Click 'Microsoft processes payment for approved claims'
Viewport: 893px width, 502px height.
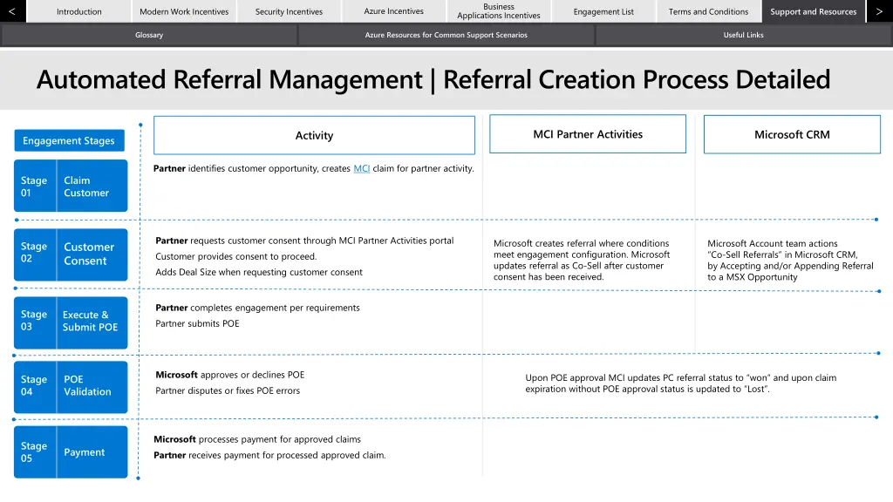point(257,439)
